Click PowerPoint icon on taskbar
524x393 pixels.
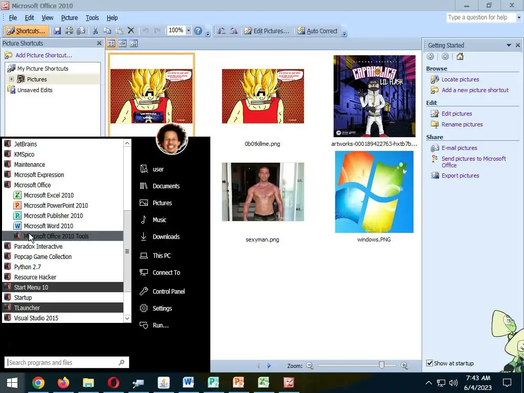pyautogui.click(x=238, y=383)
